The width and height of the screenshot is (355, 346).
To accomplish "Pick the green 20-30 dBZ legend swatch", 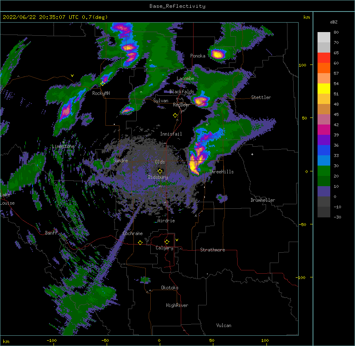I will pyautogui.click(x=324, y=171).
